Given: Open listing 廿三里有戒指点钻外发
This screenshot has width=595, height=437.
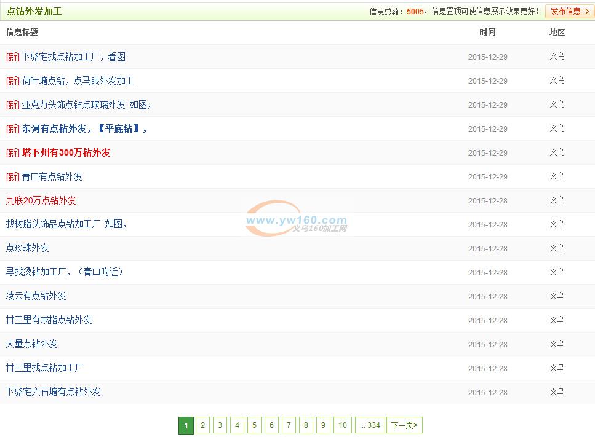Looking at the screenshot, I should coord(49,320).
